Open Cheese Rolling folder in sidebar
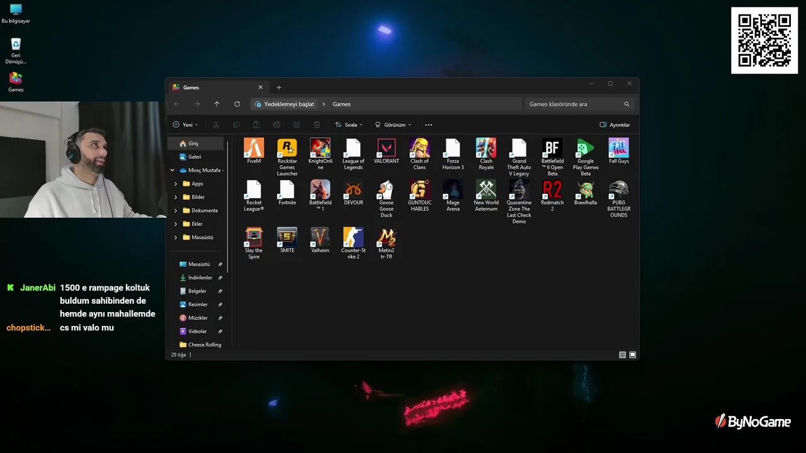The height and width of the screenshot is (453, 806). (x=200, y=345)
